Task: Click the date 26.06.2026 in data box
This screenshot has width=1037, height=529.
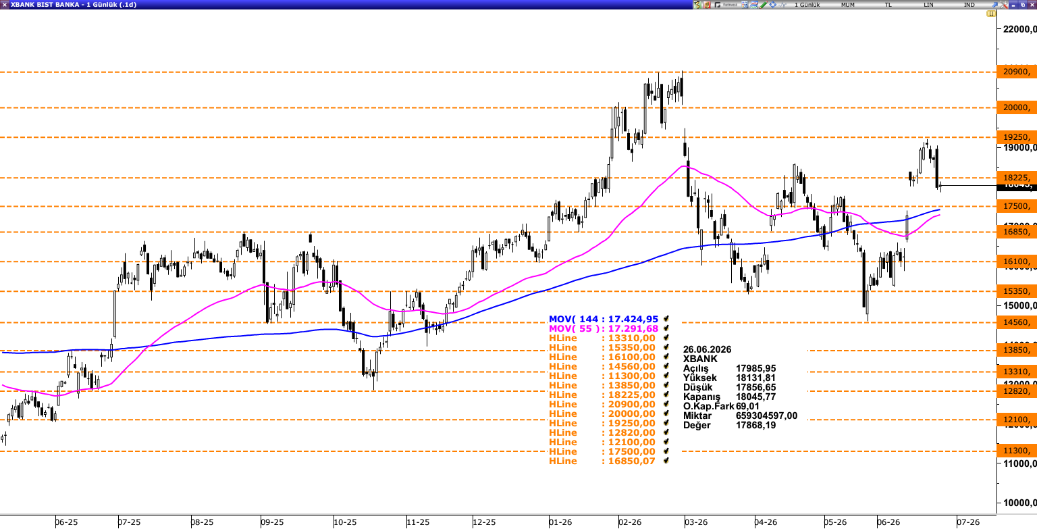Action: click(x=707, y=349)
